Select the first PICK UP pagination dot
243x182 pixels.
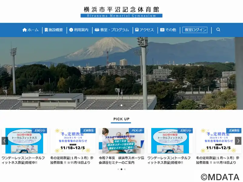[x=118, y=169]
